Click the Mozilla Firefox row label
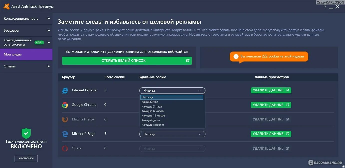 (83, 119)
